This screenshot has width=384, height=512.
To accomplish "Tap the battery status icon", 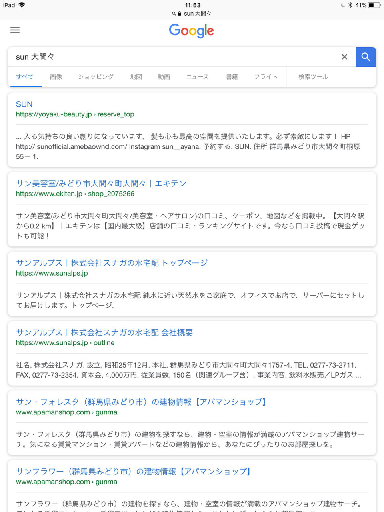I will pyautogui.click(x=374, y=5).
